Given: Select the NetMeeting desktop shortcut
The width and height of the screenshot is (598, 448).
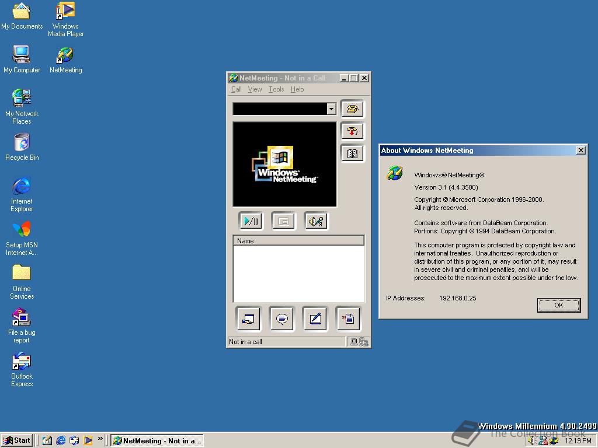Looking at the screenshot, I should [65, 60].
